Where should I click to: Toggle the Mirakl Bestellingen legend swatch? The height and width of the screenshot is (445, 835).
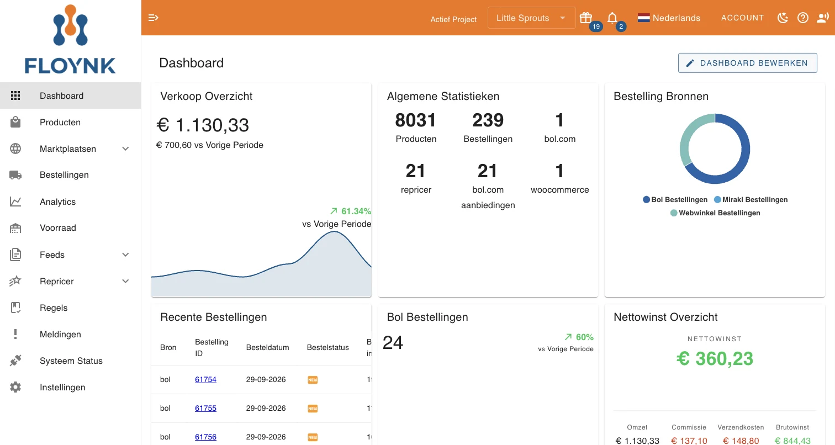coord(717,199)
